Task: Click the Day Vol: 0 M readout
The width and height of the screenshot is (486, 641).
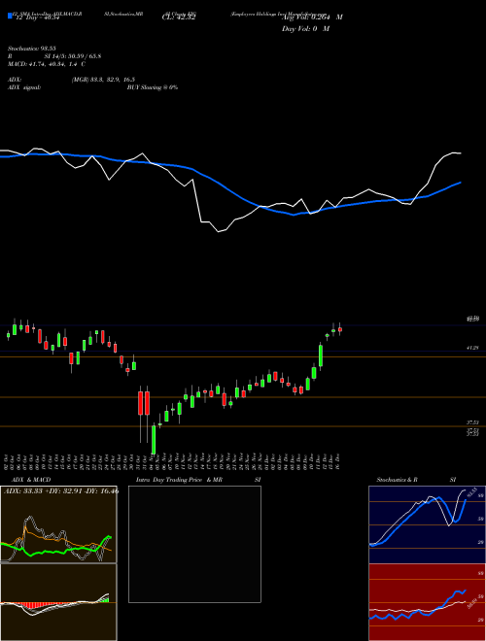Action: tap(305, 29)
